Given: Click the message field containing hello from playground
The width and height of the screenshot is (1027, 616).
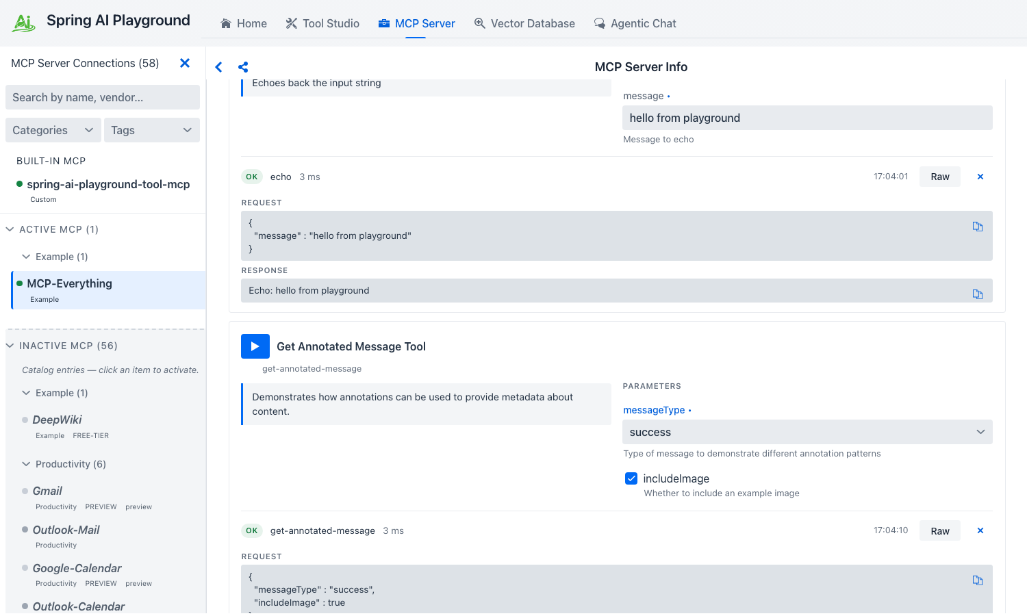Looking at the screenshot, I should tap(807, 118).
